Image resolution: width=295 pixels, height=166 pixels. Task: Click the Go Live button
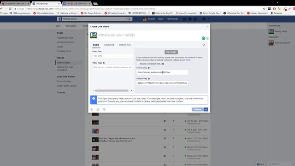pos(198,109)
